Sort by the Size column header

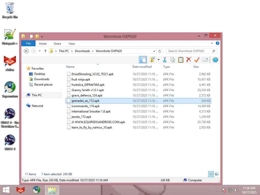pos(196,67)
